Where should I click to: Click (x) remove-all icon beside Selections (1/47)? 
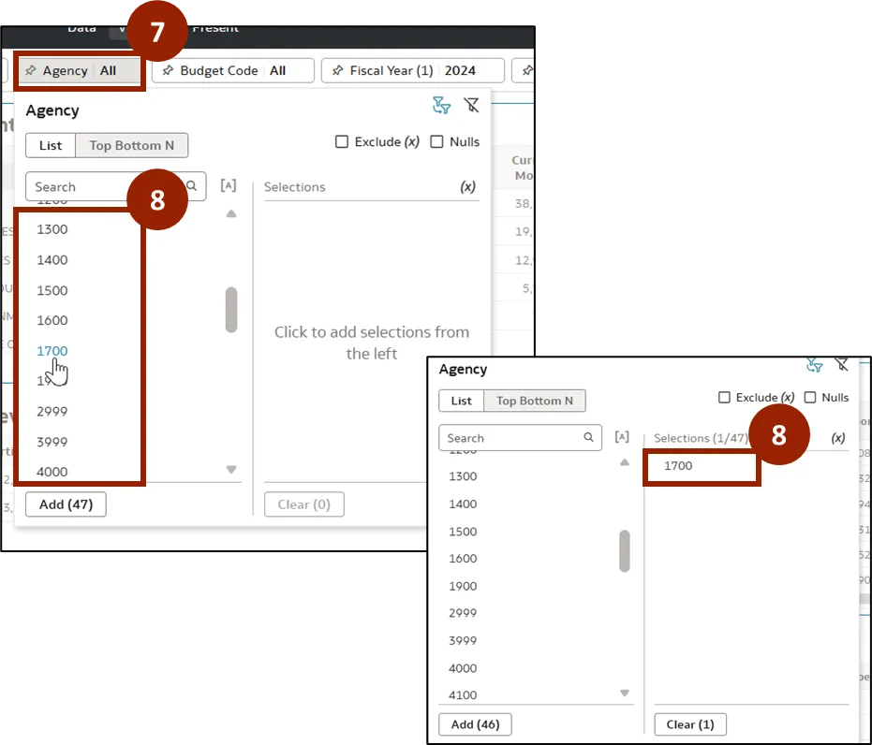pyautogui.click(x=838, y=438)
